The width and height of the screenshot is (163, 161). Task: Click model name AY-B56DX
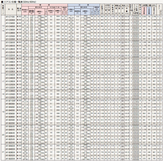coord(10,146)
